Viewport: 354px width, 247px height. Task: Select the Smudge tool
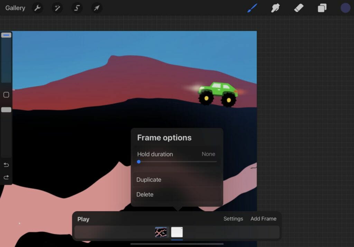(x=276, y=8)
